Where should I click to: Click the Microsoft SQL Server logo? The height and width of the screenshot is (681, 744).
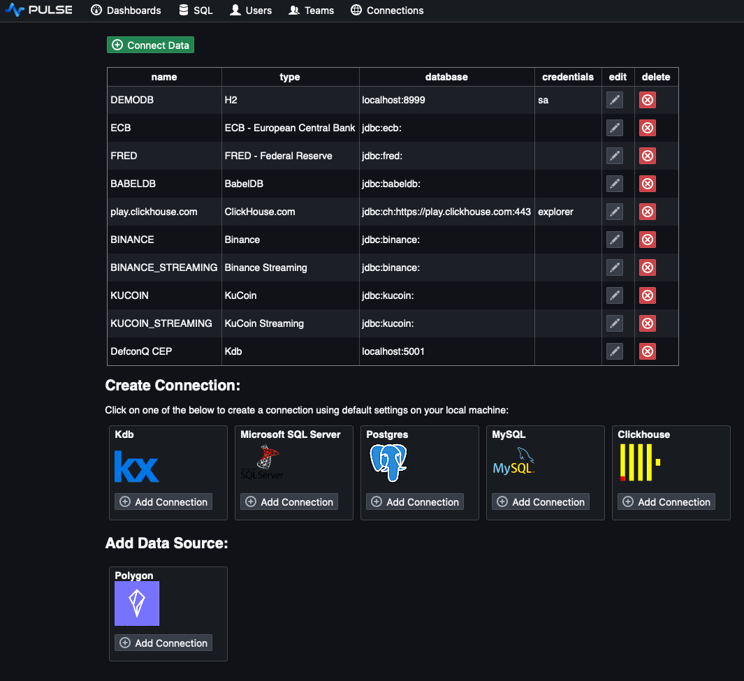click(261, 461)
